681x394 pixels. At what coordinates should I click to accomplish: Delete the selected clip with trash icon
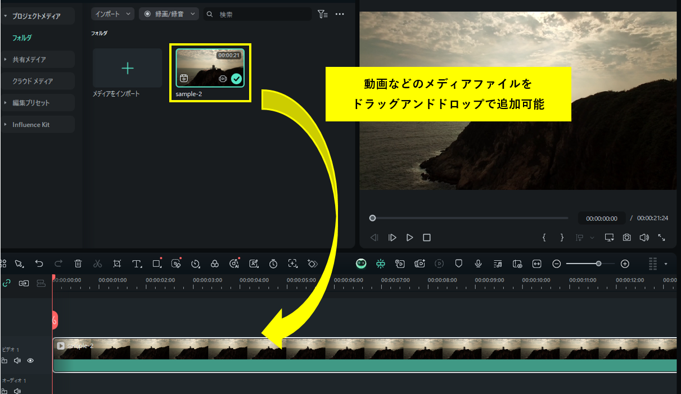[78, 264]
